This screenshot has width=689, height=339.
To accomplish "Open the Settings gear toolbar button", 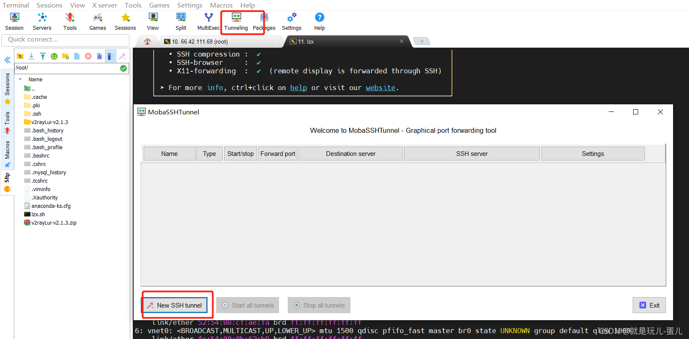I will pos(292,21).
